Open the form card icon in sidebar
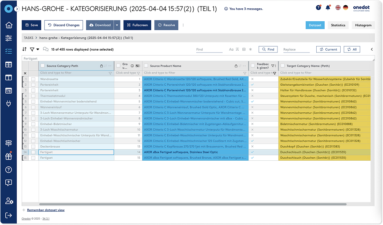This screenshot has height=225, width=383. click(8, 91)
